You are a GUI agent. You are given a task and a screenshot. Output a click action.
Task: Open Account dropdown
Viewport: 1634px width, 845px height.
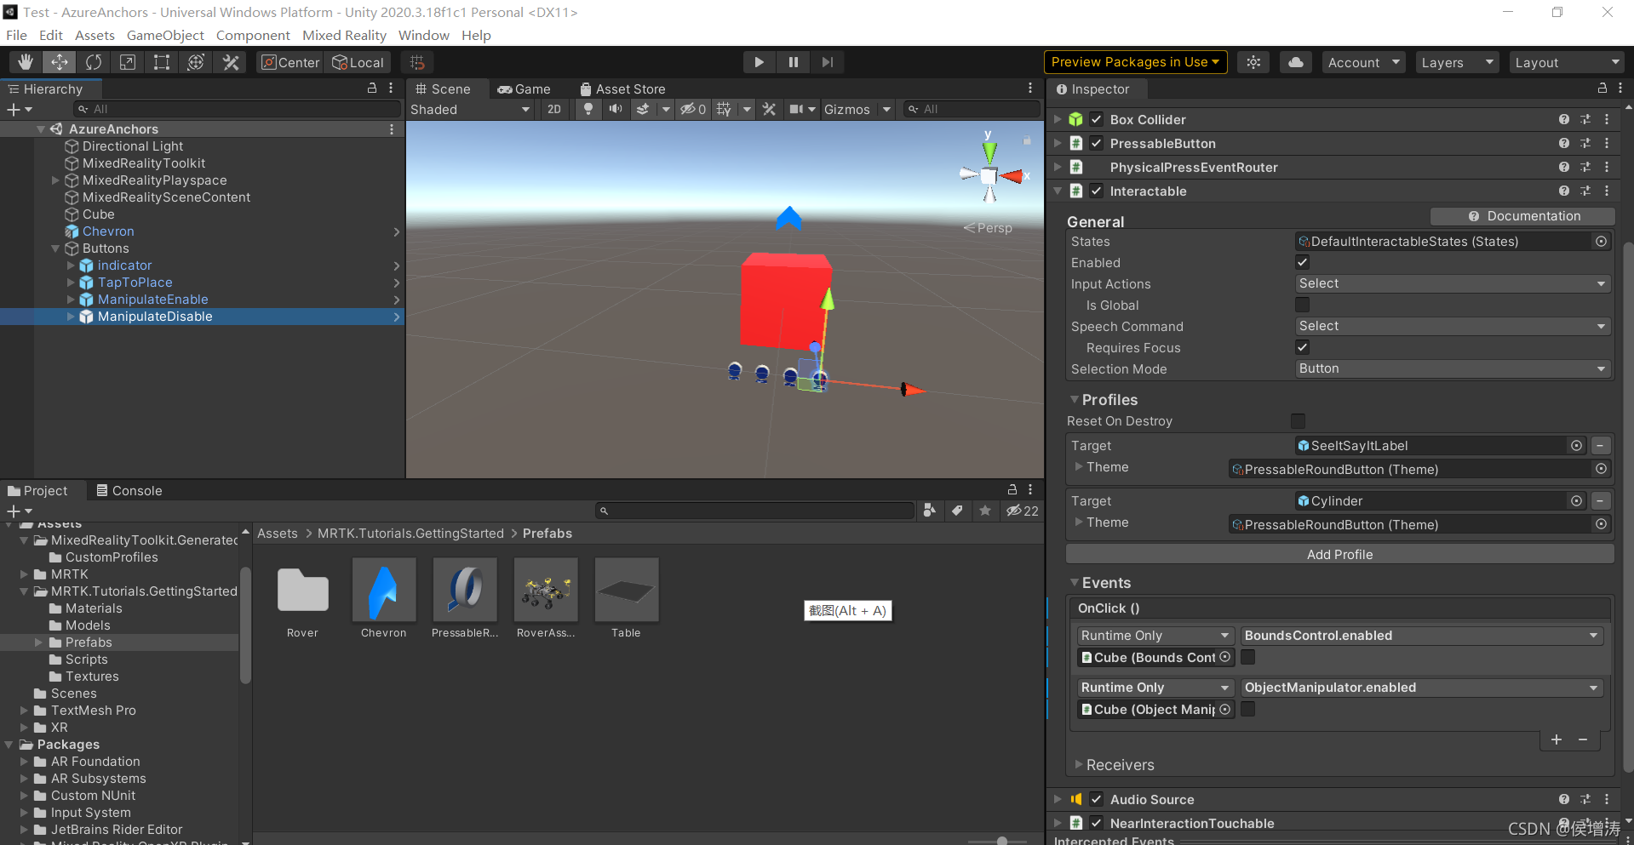tap(1363, 62)
